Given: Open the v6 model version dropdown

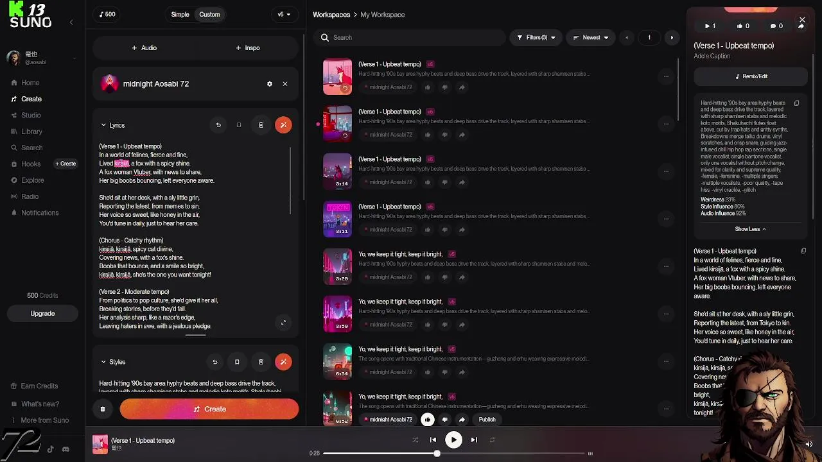Looking at the screenshot, I should (x=284, y=15).
